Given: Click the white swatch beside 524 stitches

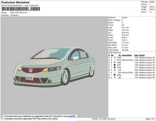Looking at the screenshot, I should [x=114, y=72].
